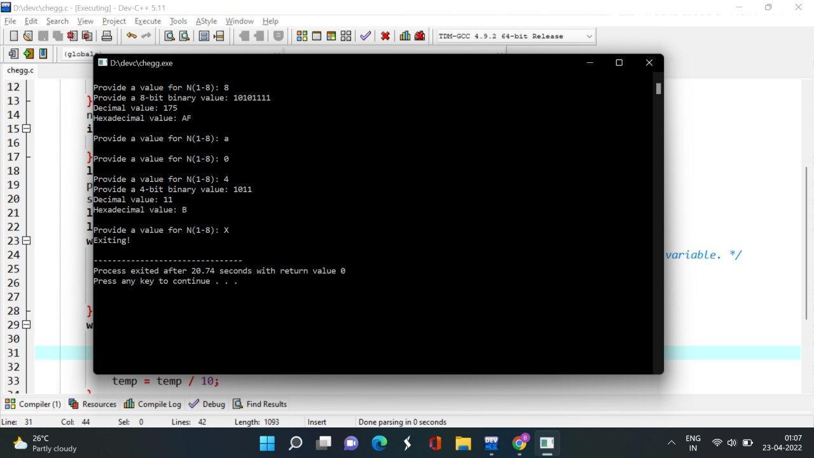Start debugging with the purple checkmark icon
814x458 pixels.
pyautogui.click(x=365, y=36)
